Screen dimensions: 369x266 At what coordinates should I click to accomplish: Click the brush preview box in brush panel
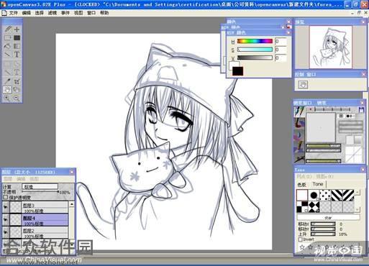pos(321,127)
